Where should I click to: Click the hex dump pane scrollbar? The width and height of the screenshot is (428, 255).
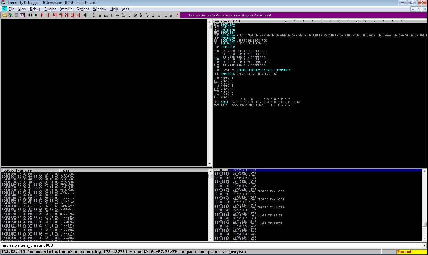pos(211,205)
